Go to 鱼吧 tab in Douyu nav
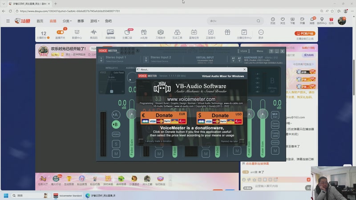The width and height of the screenshot is (356, 200). point(108,21)
